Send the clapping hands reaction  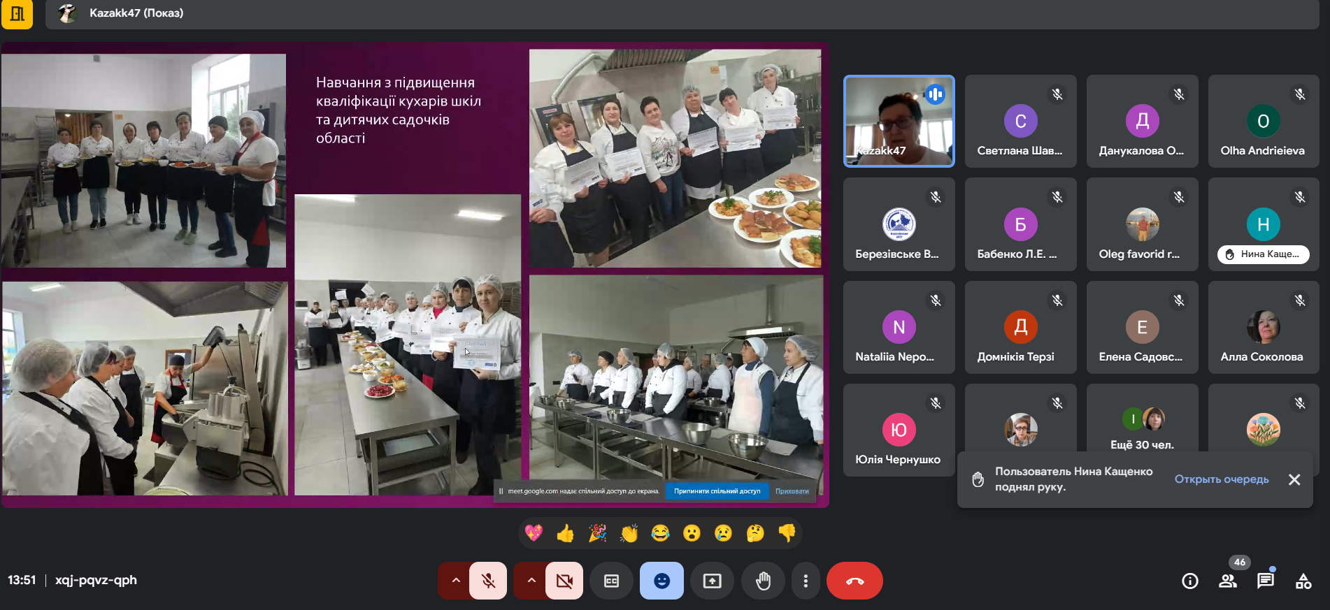(629, 534)
